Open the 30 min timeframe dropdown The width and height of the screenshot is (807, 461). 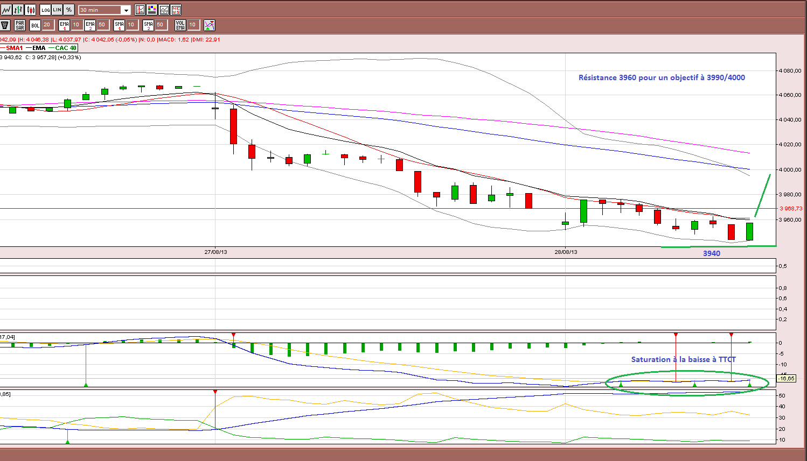click(105, 10)
